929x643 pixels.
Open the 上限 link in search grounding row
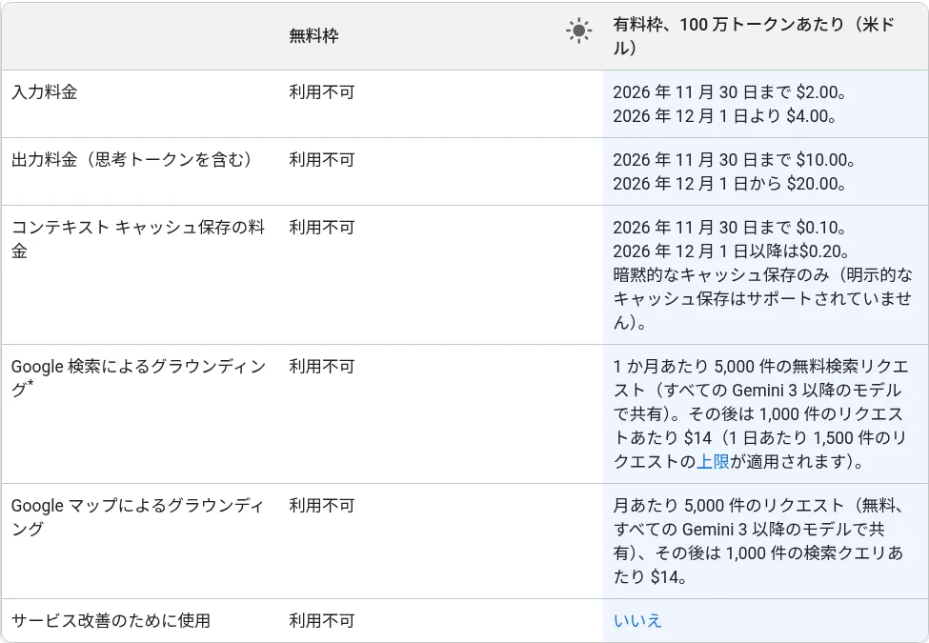point(713,461)
